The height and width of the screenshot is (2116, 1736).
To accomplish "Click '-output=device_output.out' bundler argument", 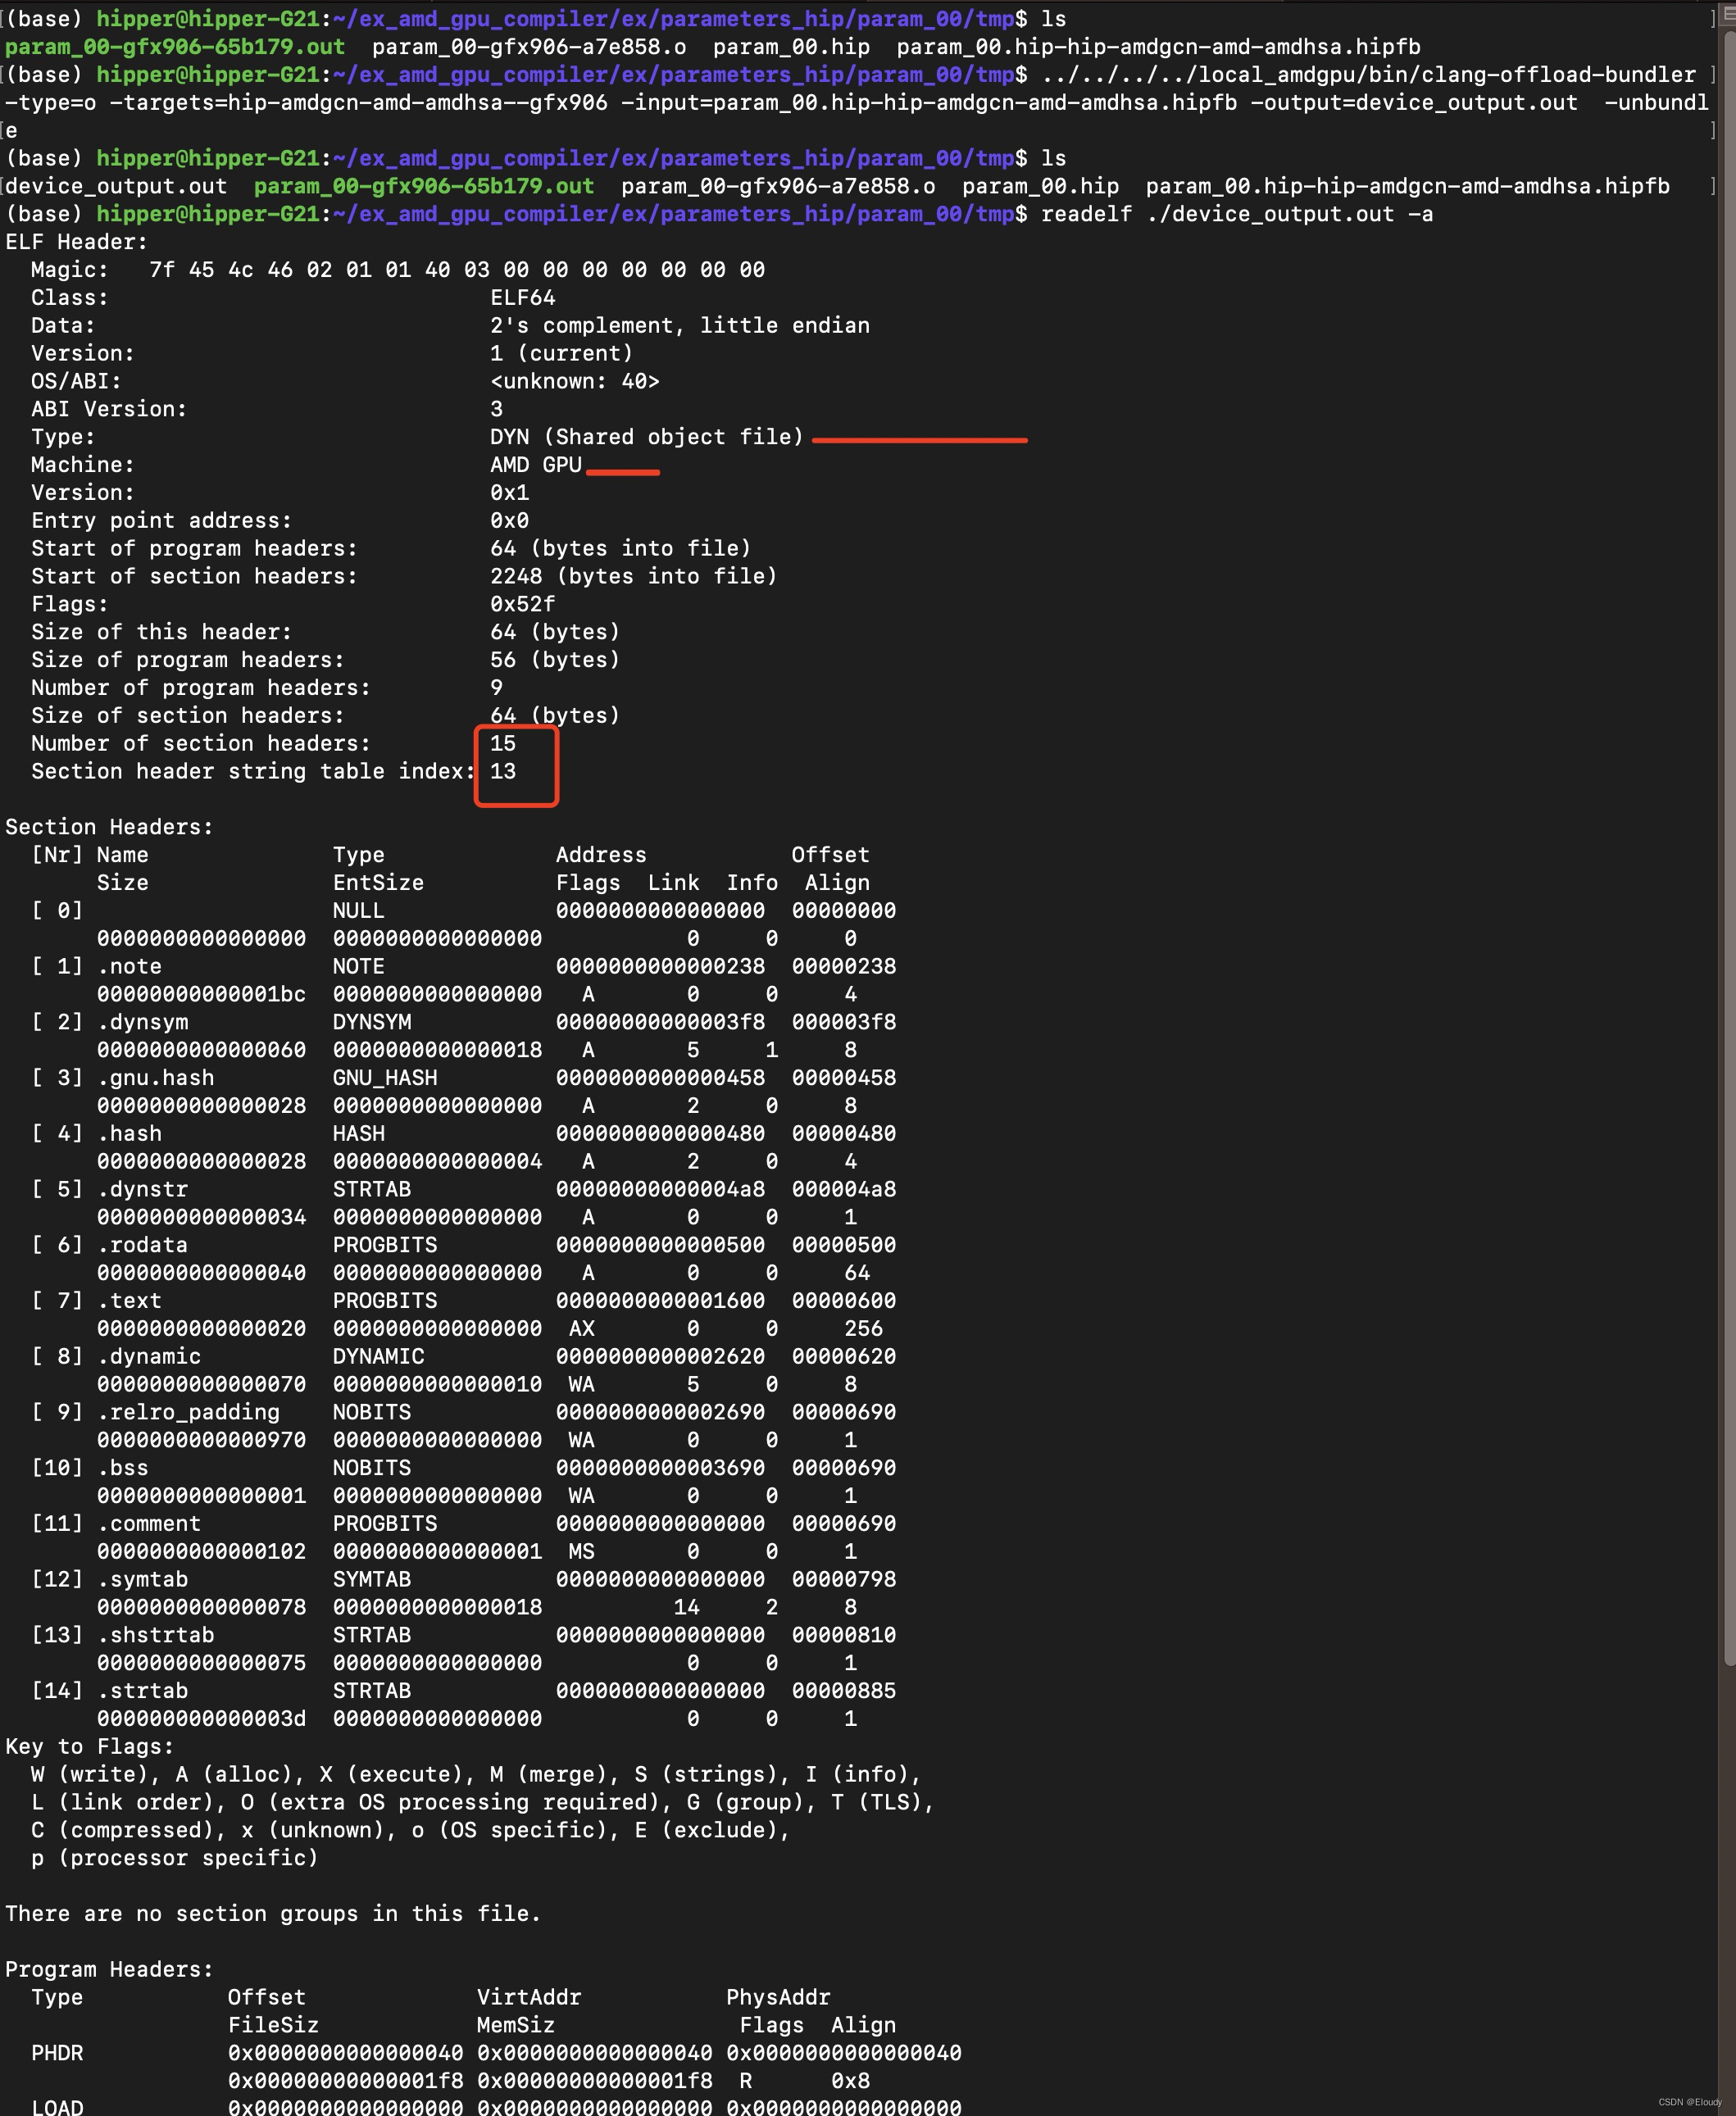I will coord(1414,103).
